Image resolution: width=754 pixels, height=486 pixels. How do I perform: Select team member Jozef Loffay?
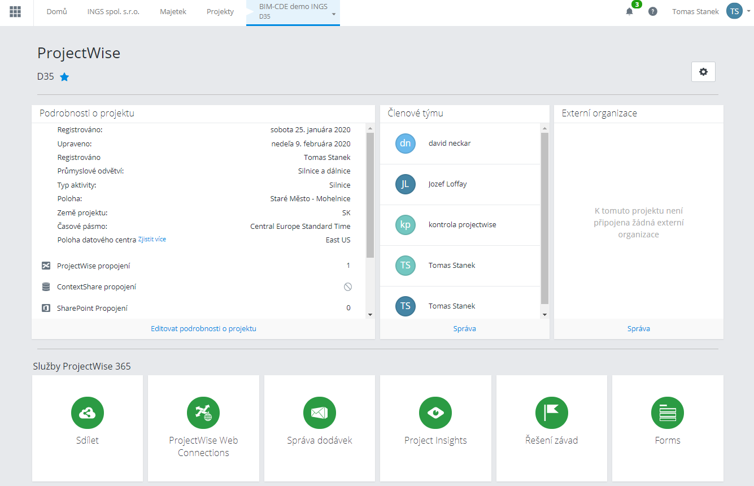coord(447,184)
